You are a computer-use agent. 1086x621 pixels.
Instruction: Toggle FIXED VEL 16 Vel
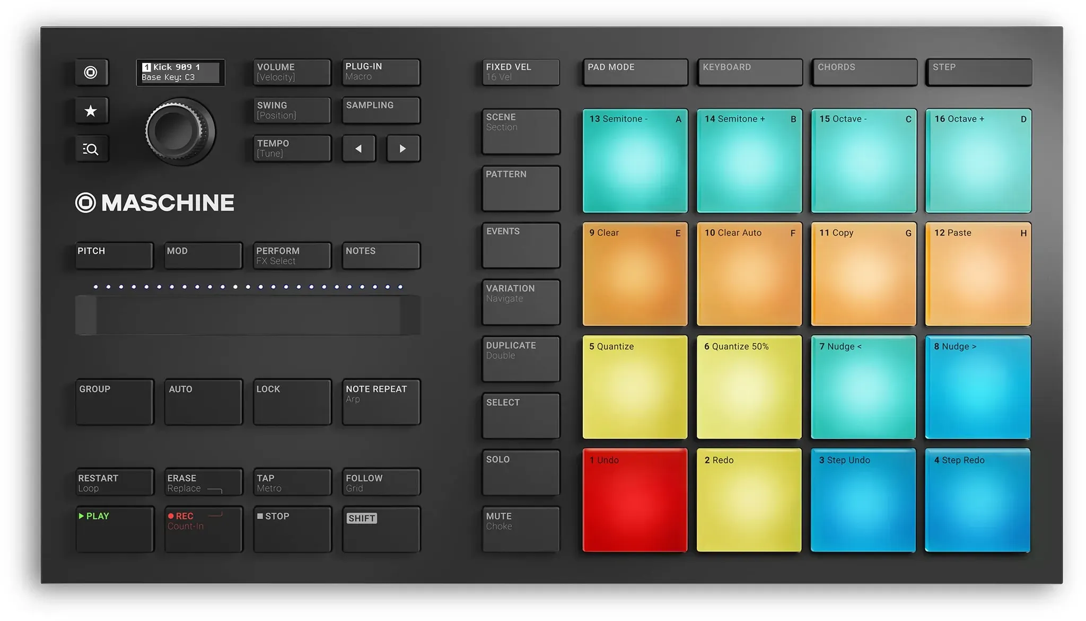click(521, 72)
